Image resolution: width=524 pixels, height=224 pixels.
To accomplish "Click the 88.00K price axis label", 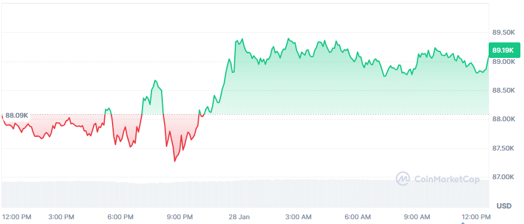I will pos(504,119).
